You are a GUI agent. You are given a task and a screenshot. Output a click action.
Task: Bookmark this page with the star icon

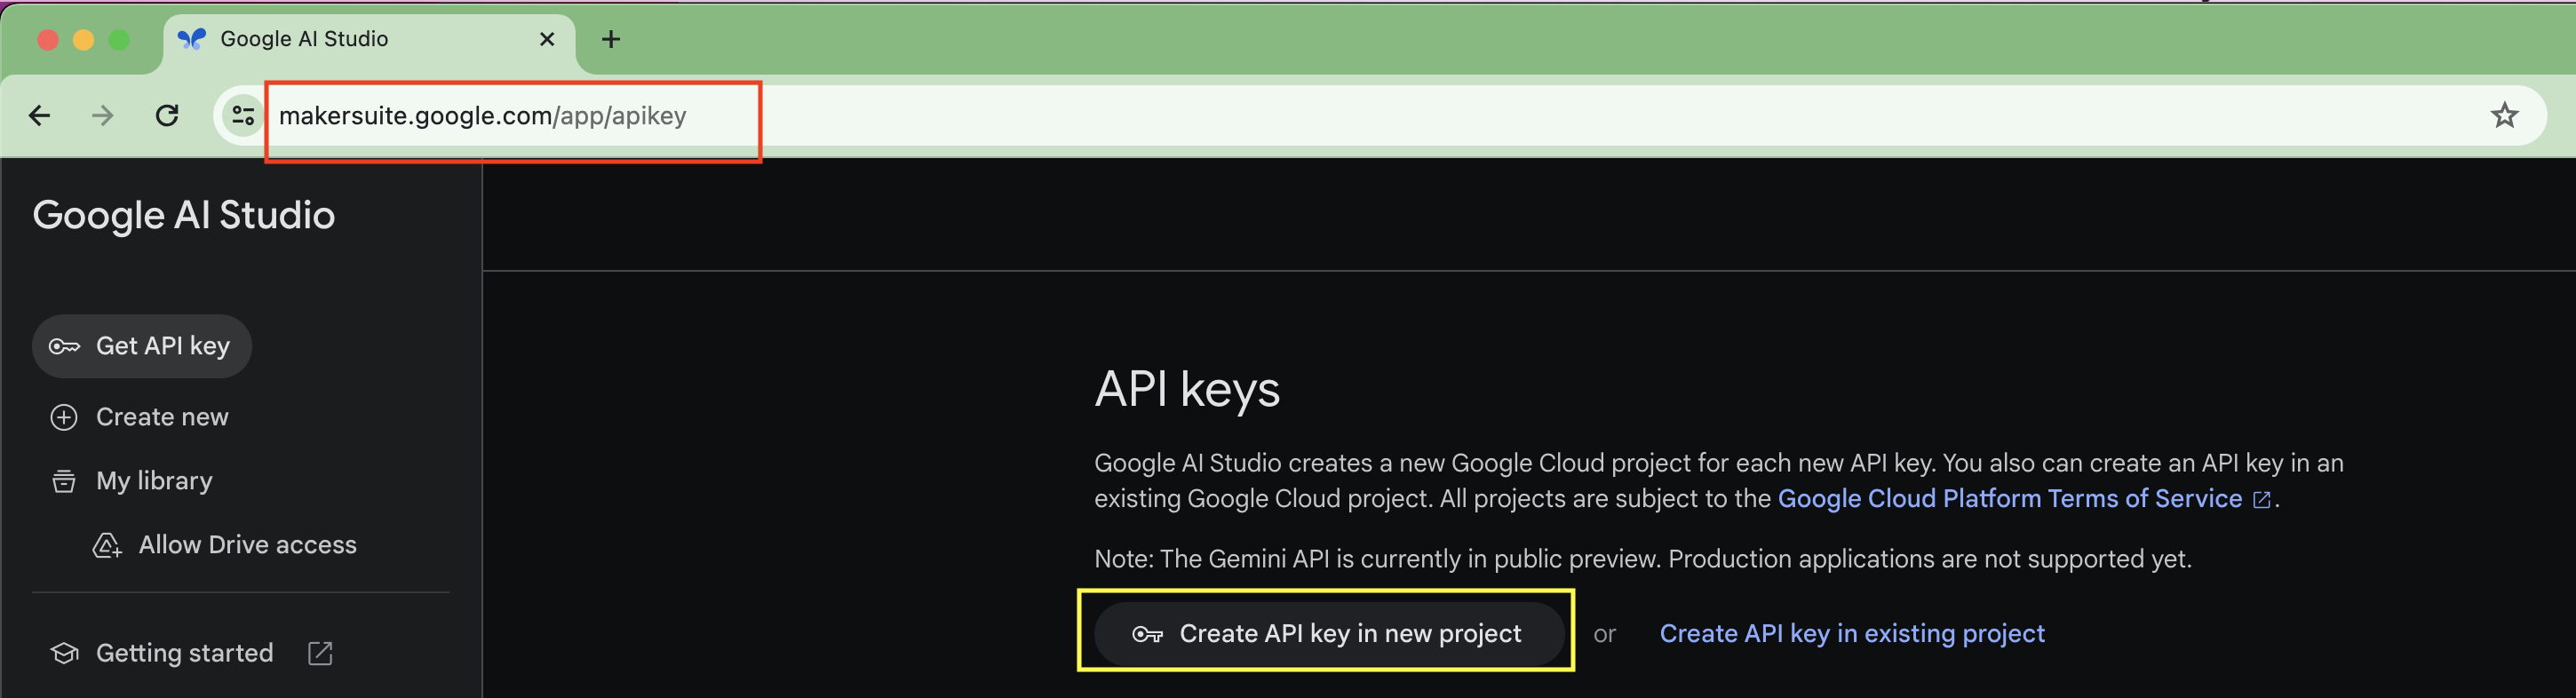[x=2503, y=116]
